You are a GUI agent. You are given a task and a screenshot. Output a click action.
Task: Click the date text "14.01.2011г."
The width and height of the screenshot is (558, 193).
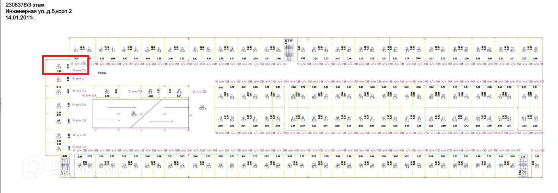(20, 17)
